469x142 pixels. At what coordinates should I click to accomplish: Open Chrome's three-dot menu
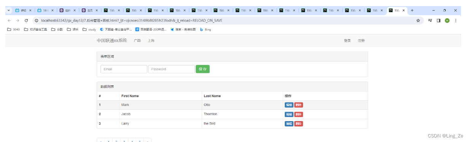click(x=456, y=21)
